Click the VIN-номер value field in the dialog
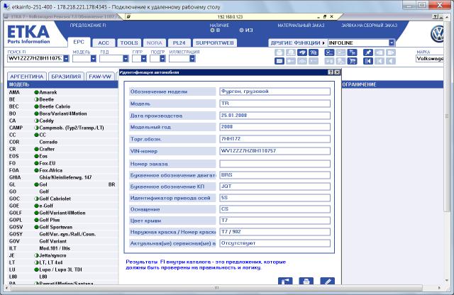 pyautogui.click(x=275, y=151)
